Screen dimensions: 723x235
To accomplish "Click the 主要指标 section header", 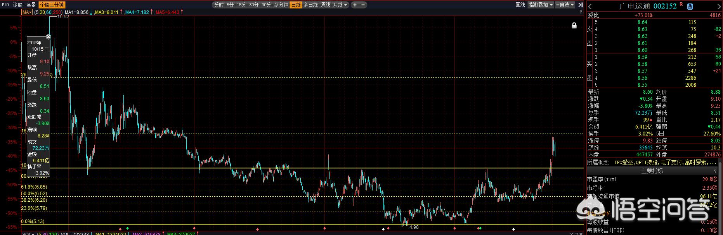I will point(652,171).
